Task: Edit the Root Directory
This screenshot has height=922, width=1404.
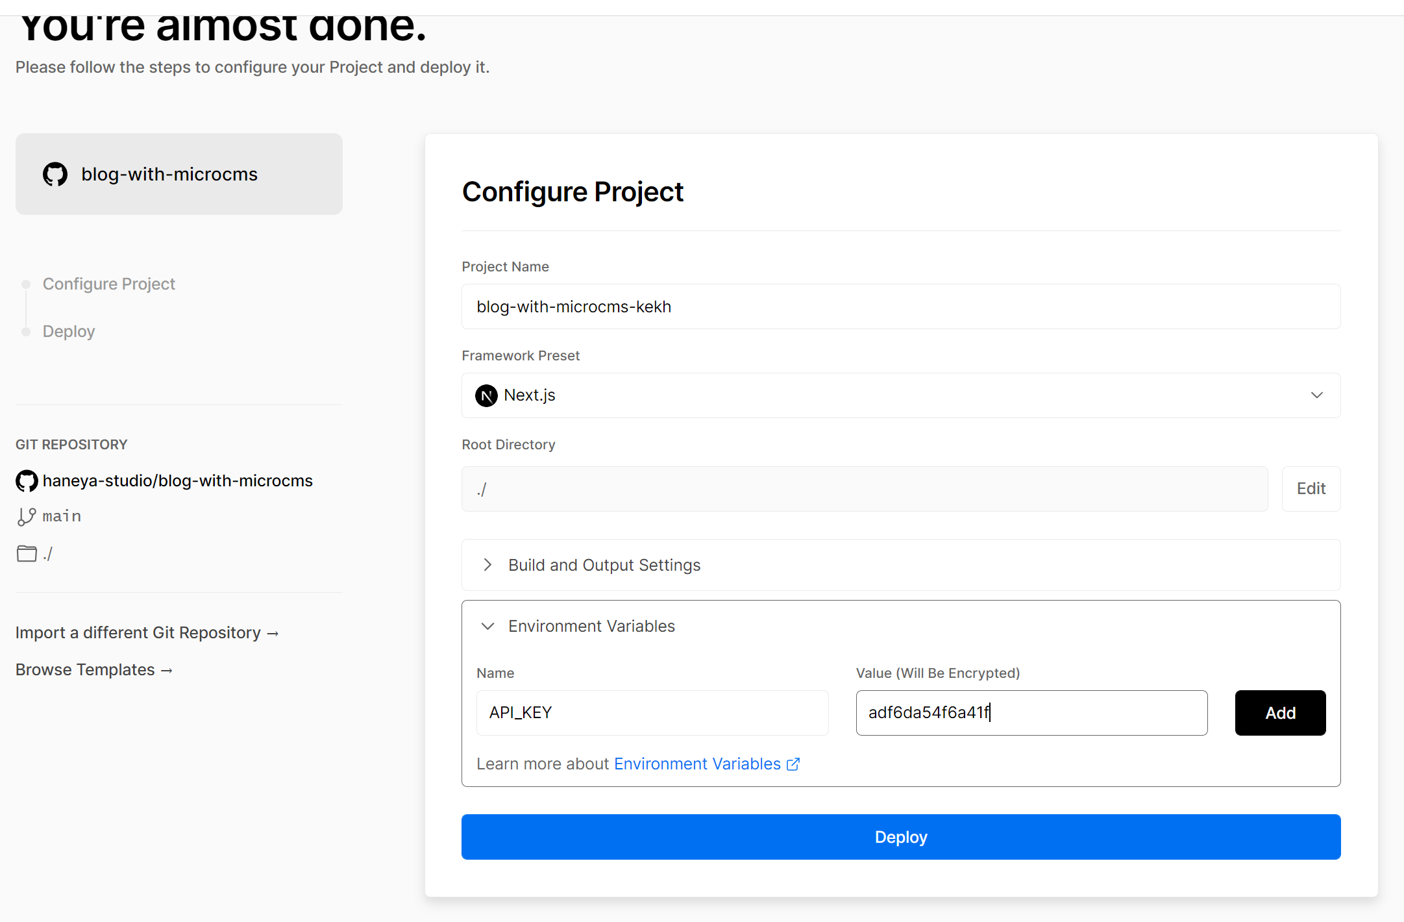Action: pyautogui.click(x=1311, y=489)
